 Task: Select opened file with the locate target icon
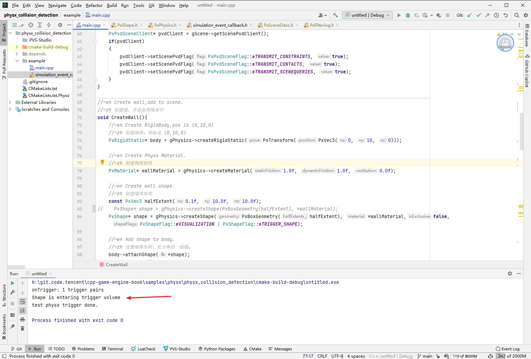click(x=31, y=25)
